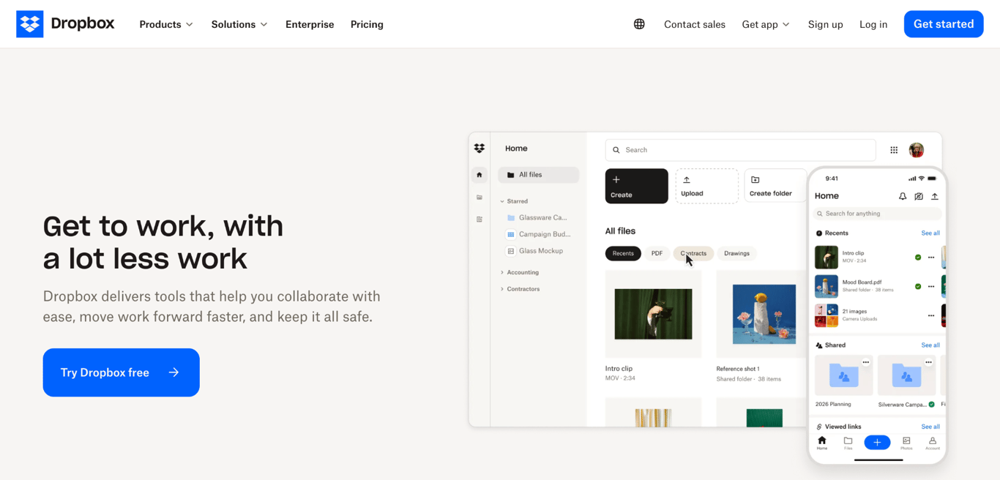This screenshot has height=480, width=1000.
Task: Click the Sign up link
Action: pyautogui.click(x=825, y=24)
